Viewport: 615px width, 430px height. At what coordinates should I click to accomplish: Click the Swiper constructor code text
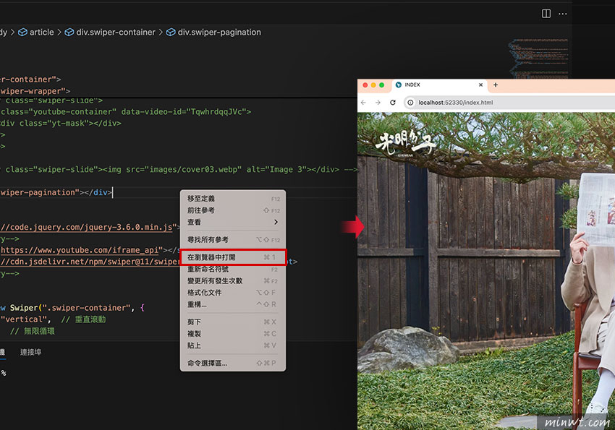pos(24,308)
